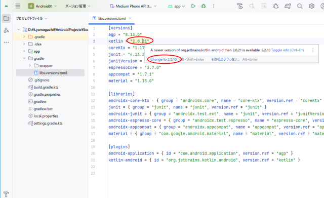Click the agp version "8.13.0" value
This screenshot has width=324, height=198.
(133, 34)
